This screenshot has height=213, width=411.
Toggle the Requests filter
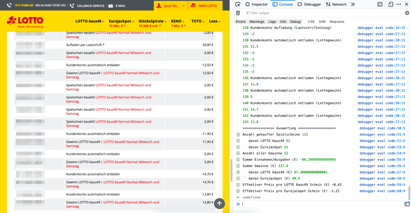(337, 22)
